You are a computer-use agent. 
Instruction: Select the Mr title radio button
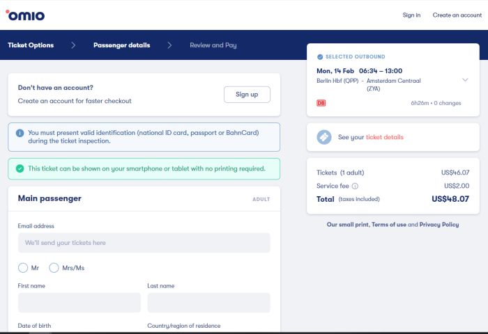[x=23, y=268]
